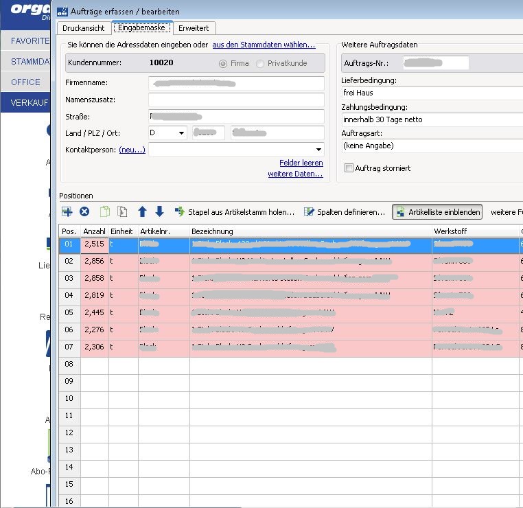523x508 pixels.
Task: Expand the Kontaktperson dropdown
Action: coord(318,150)
